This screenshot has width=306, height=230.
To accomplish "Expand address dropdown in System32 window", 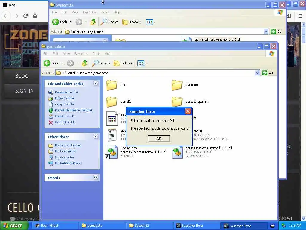I will (x=266, y=31).
